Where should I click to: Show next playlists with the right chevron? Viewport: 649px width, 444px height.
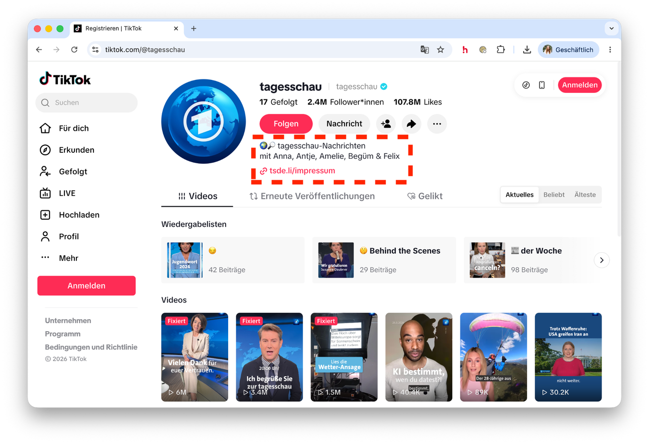tap(602, 260)
